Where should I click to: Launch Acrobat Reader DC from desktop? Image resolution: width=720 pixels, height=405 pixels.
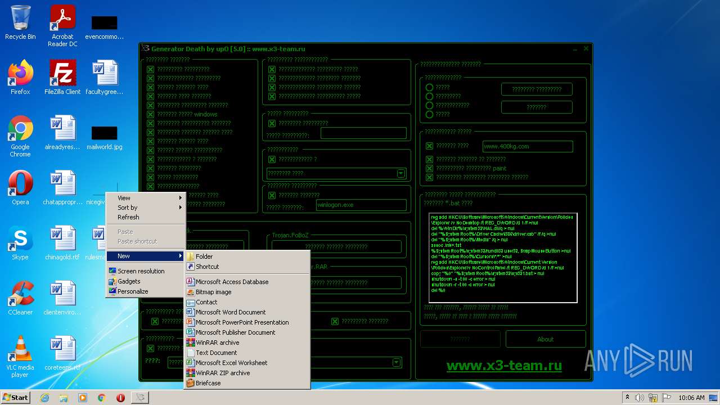62,25
